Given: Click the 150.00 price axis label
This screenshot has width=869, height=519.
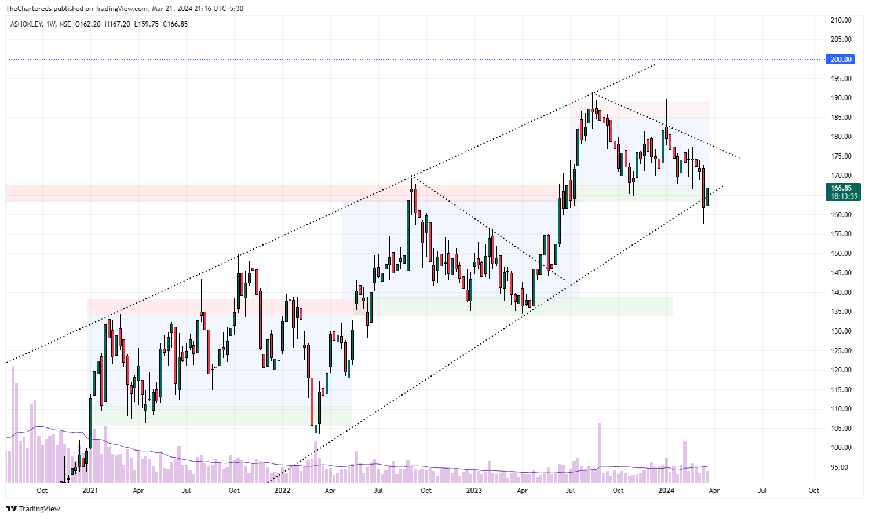Looking at the screenshot, I should [x=841, y=254].
